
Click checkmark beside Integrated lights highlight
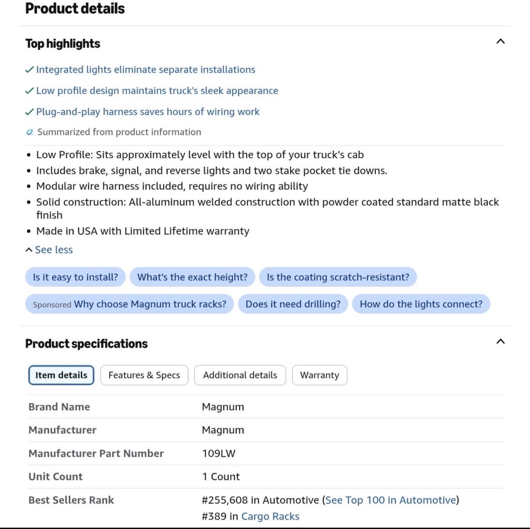[29, 69]
